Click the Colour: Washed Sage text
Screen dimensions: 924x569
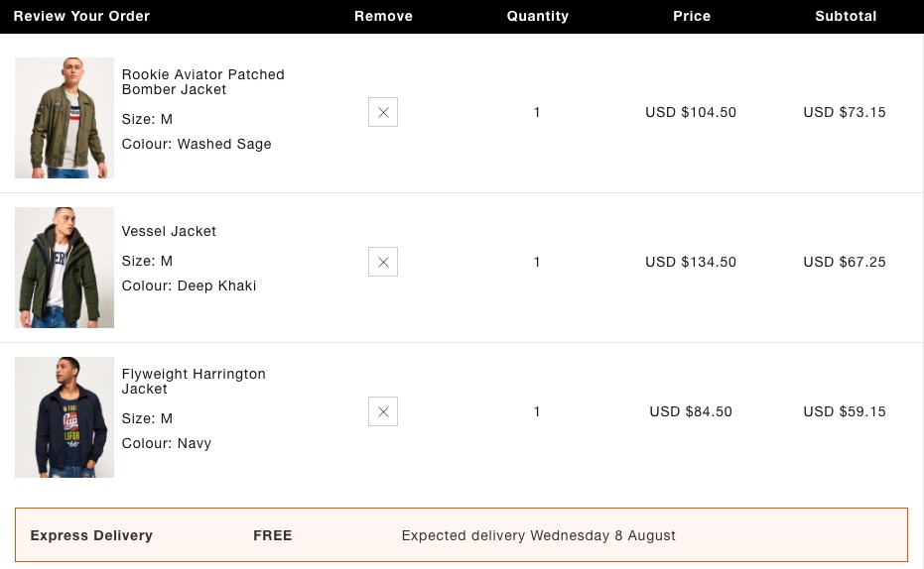[x=197, y=144]
